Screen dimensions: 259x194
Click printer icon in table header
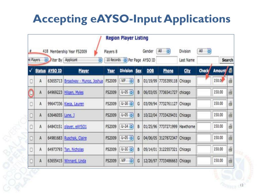pyautogui.click(x=230, y=71)
